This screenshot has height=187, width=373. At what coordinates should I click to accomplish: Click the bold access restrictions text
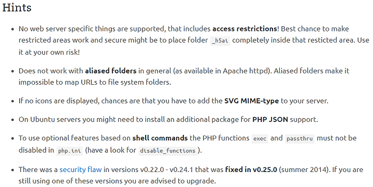pyautogui.click(x=245, y=29)
